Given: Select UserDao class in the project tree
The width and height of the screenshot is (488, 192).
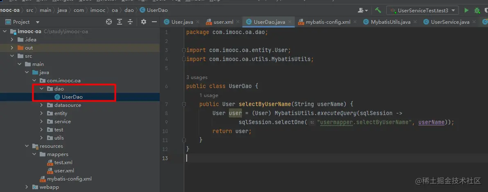Looking at the screenshot, I should coord(72,97).
